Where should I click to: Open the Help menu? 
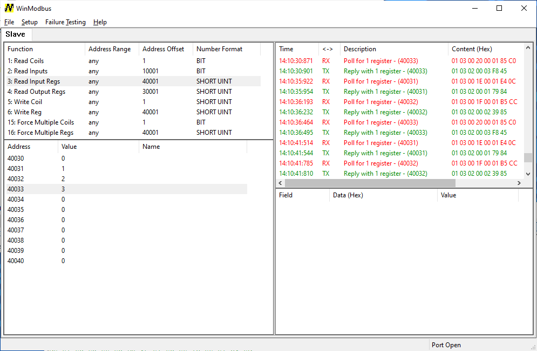click(x=100, y=22)
